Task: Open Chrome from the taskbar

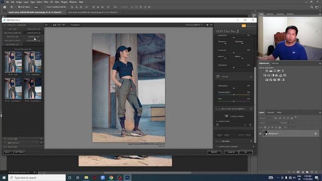Action: tap(111, 177)
